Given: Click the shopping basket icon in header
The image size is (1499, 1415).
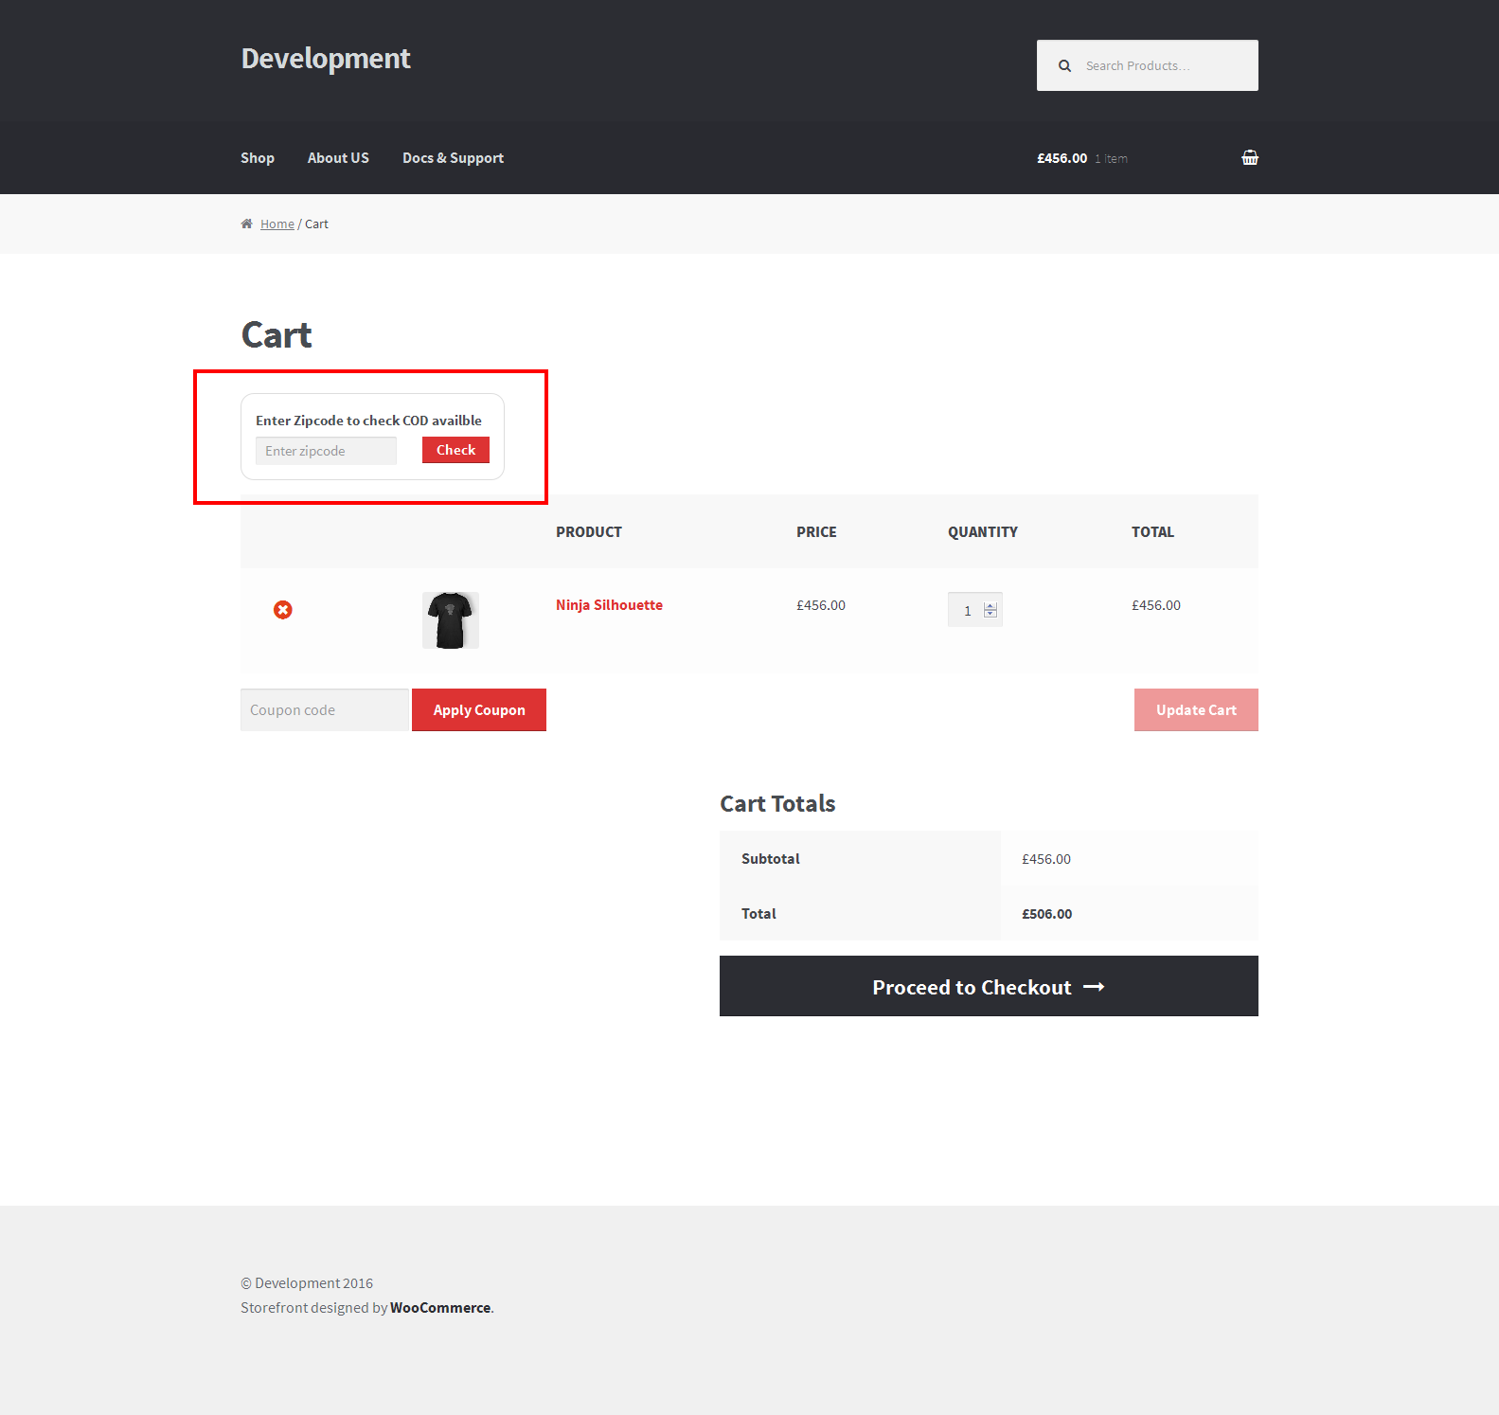Looking at the screenshot, I should point(1250,158).
